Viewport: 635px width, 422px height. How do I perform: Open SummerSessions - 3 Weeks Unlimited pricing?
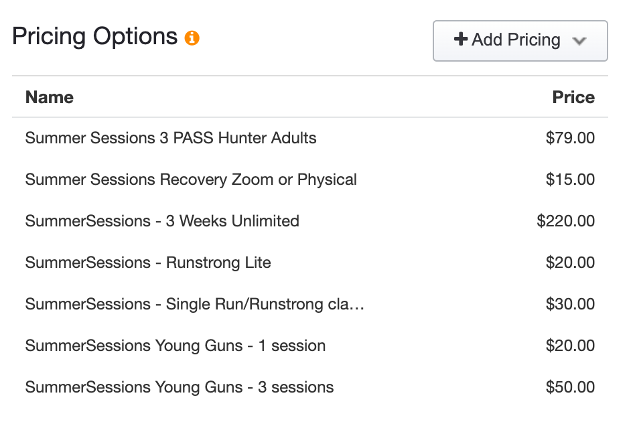pyautogui.click(x=162, y=221)
